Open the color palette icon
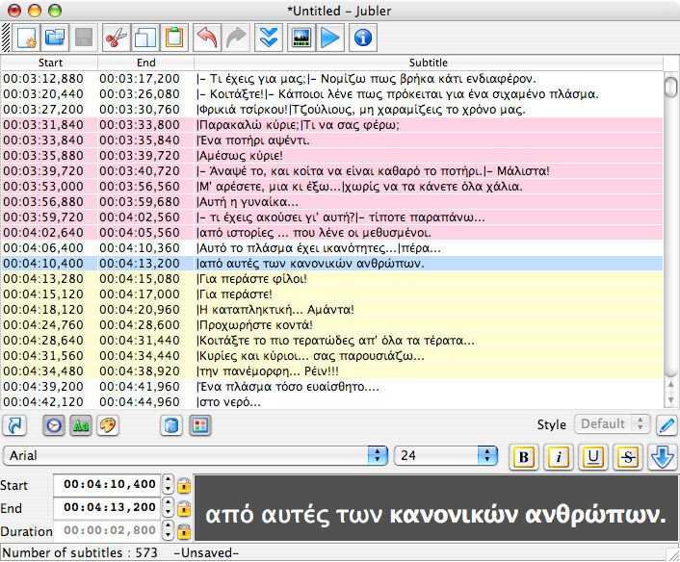 pyautogui.click(x=108, y=425)
